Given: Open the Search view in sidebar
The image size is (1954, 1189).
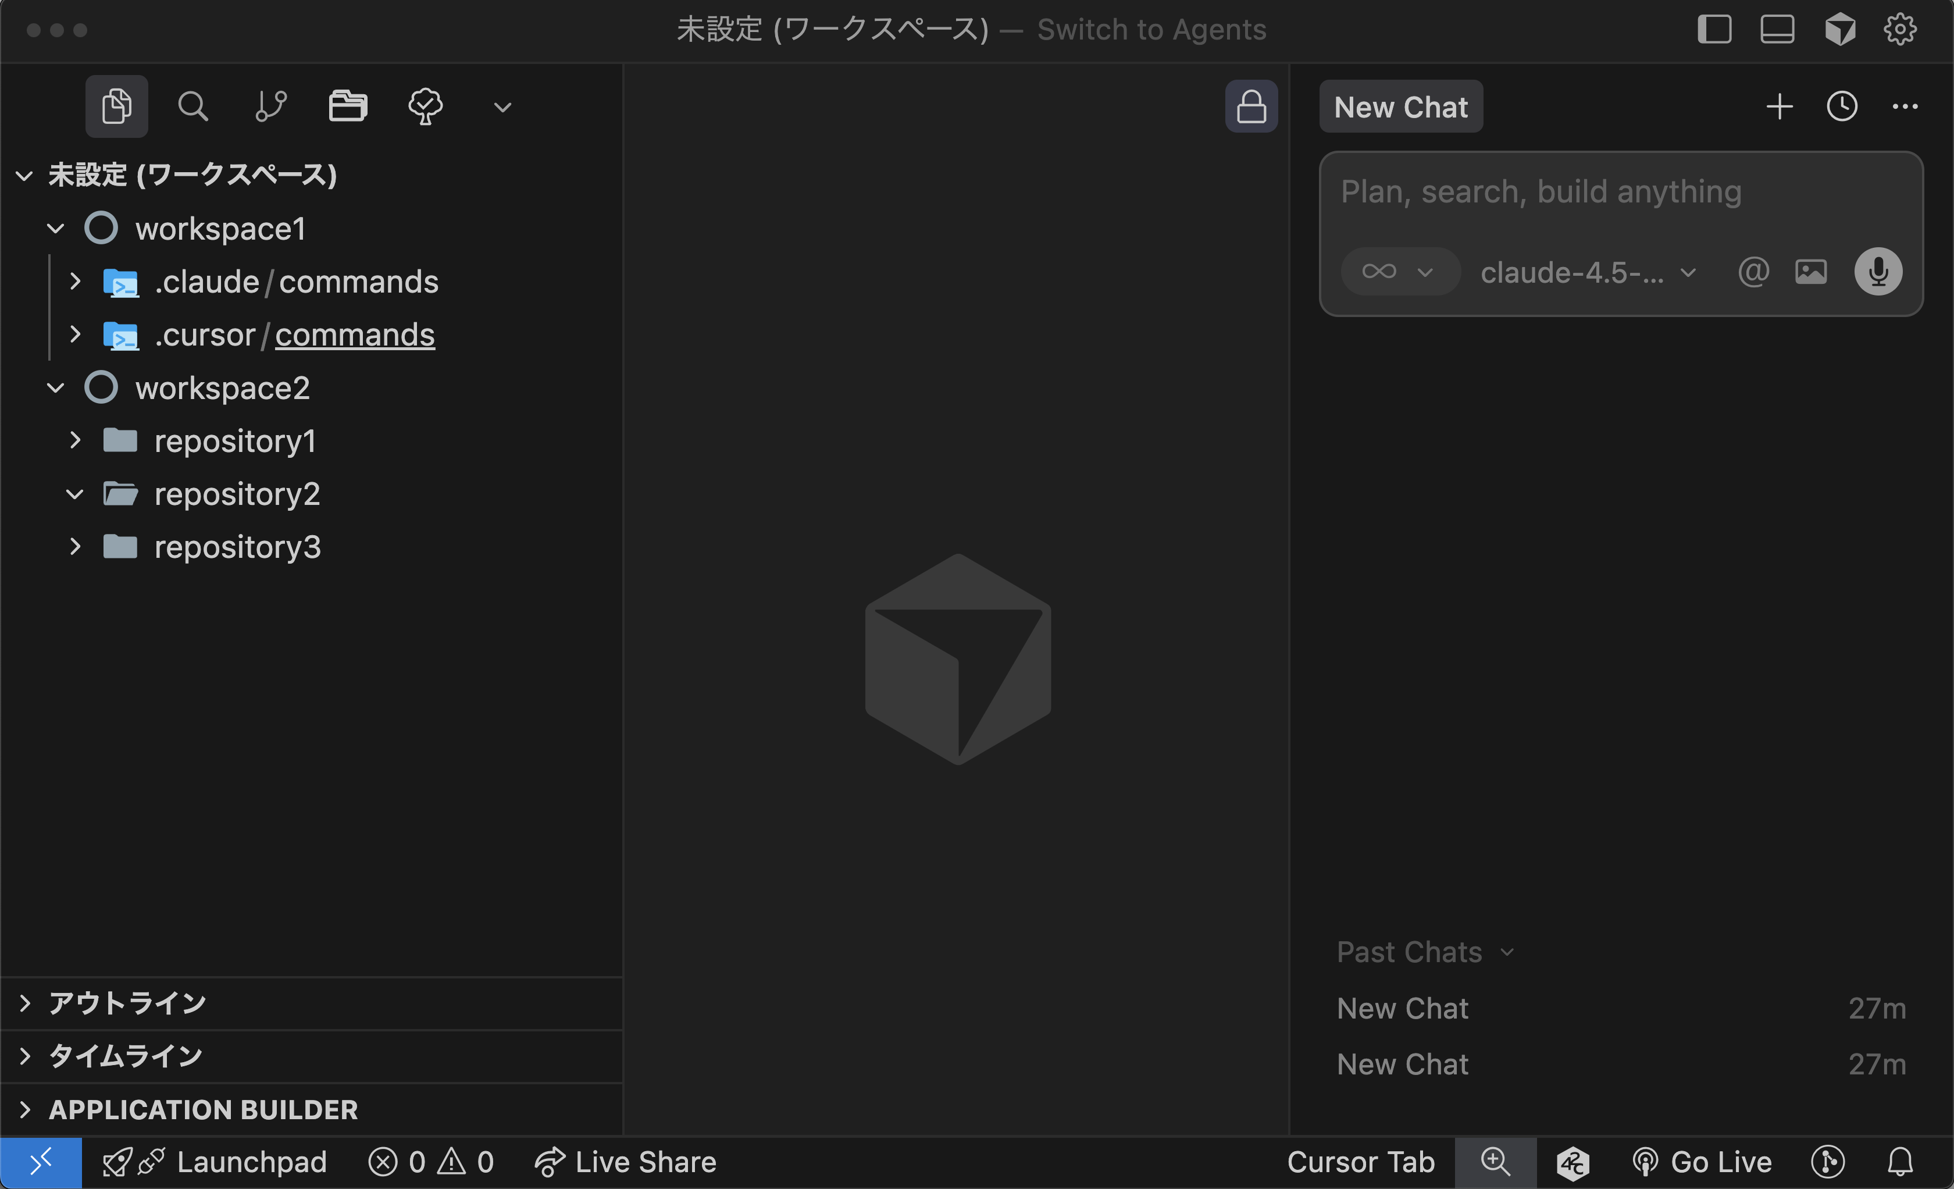Looking at the screenshot, I should click(192, 106).
